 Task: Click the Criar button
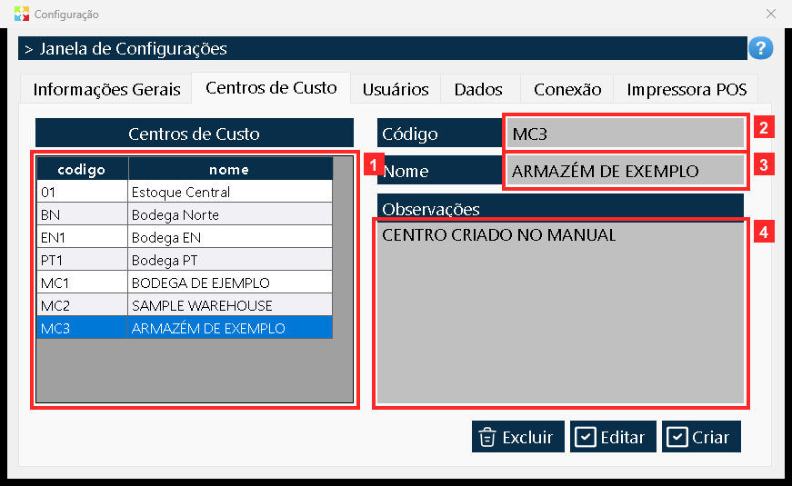[x=701, y=437]
